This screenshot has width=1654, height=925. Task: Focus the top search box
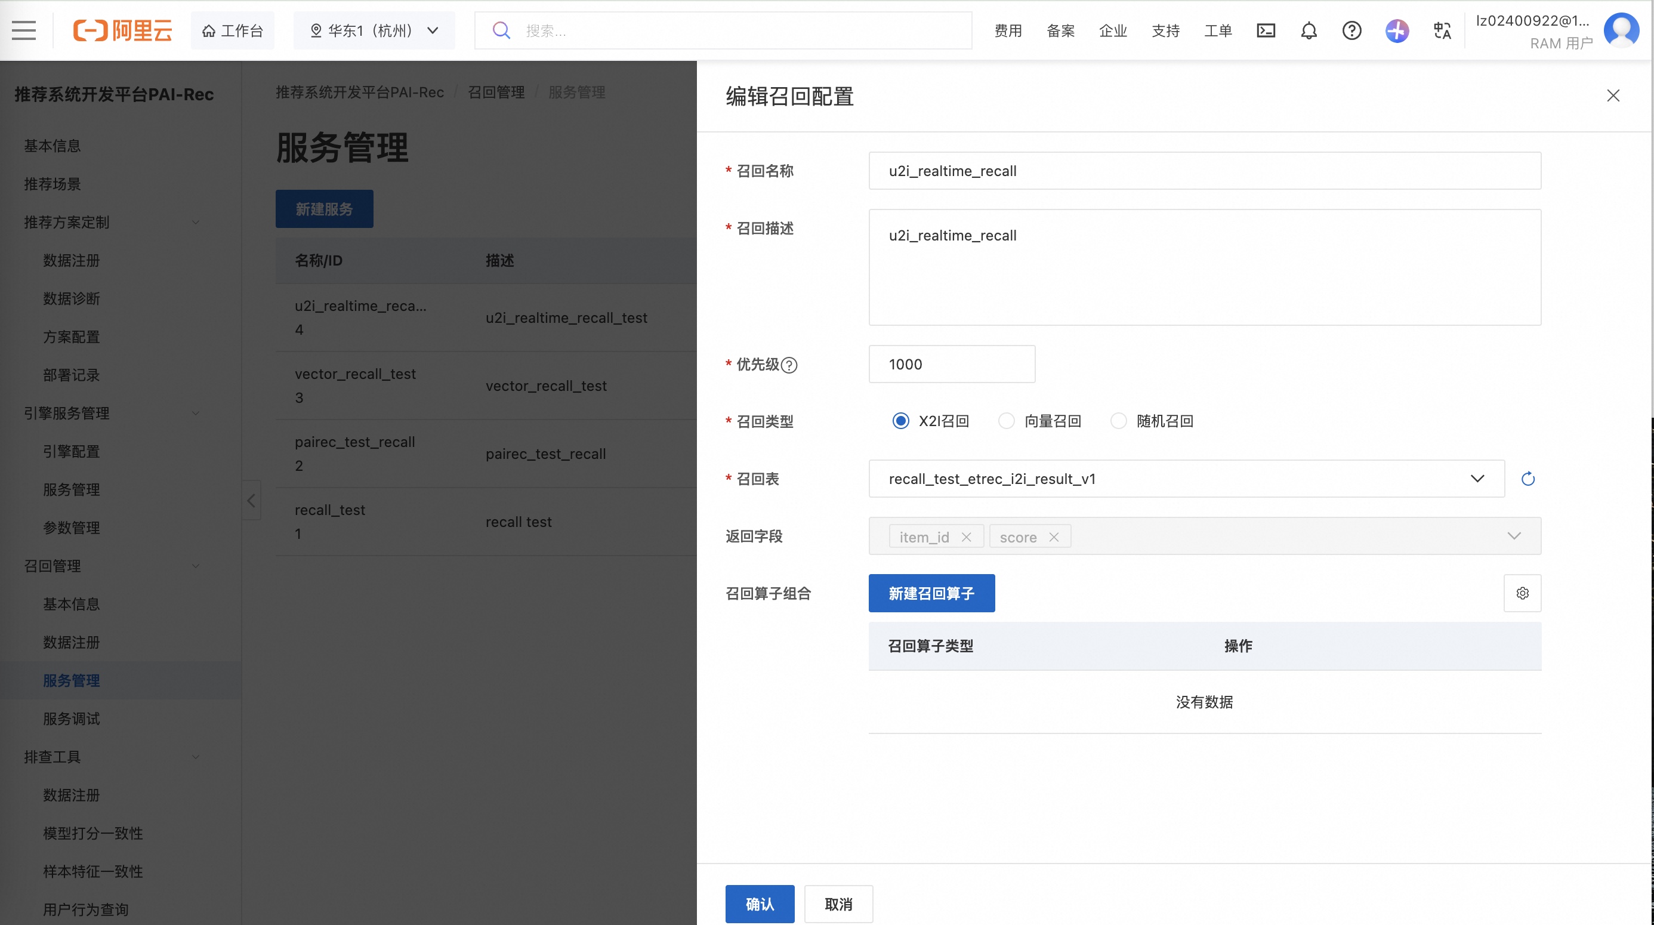point(723,30)
